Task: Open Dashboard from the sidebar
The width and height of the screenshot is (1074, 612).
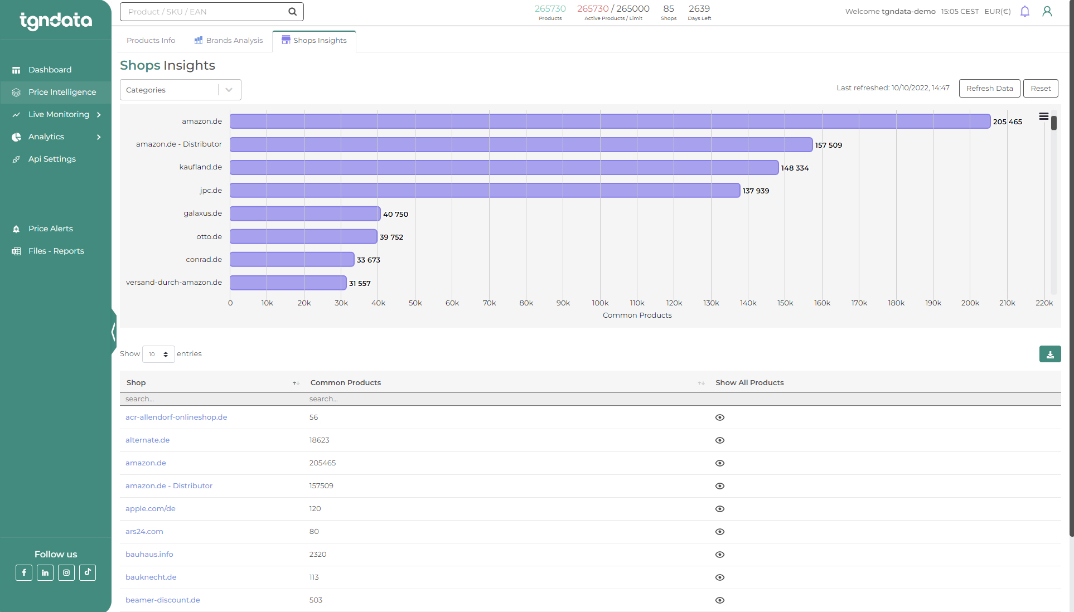Action: coord(50,70)
